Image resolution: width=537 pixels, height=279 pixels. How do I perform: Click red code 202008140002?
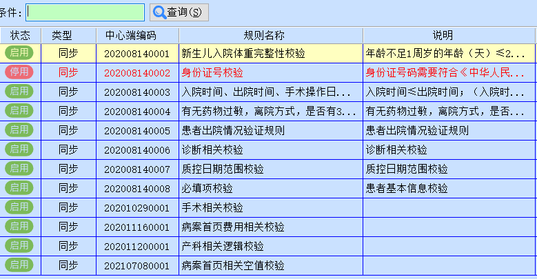136,72
